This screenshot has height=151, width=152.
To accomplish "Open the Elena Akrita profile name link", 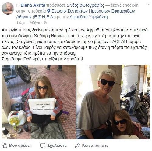I will tap(33, 5).
